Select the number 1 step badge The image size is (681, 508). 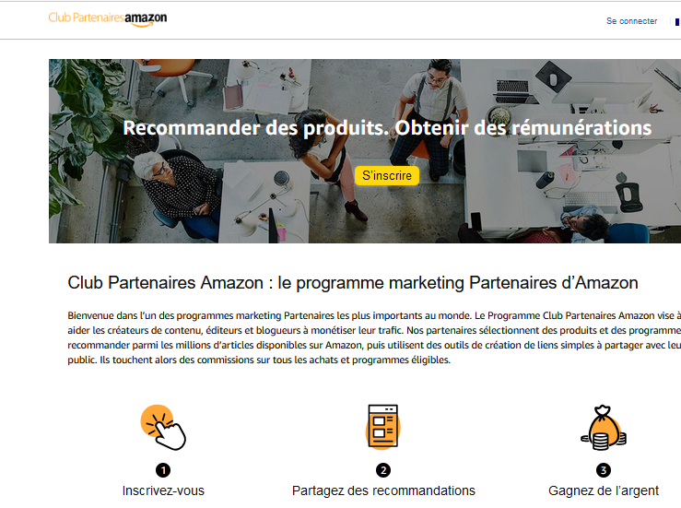click(163, 470)
